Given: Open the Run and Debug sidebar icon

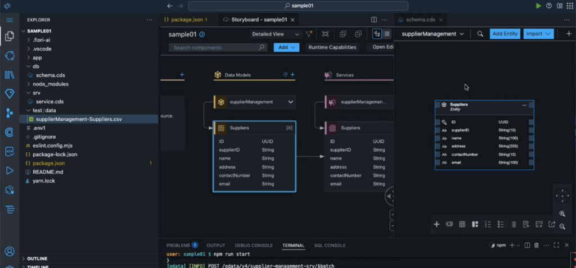Looking at the screenshot, I should (x=9, y=170).
